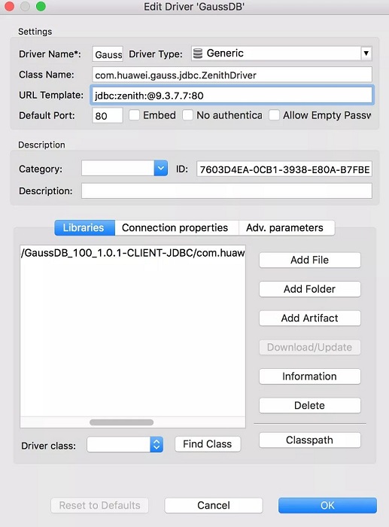
Task: Click the horizontal scrollbar in libraries list
Action: pos(122,422)
